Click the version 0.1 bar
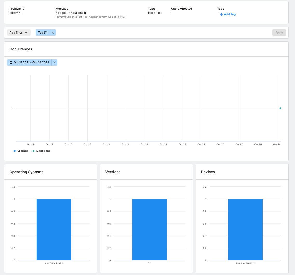The height and width of the screenshot is (275, 295). point(150,229)
